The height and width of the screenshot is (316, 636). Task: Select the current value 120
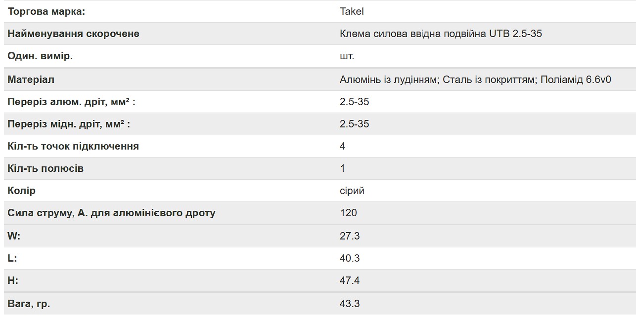(x=348, y=213)
